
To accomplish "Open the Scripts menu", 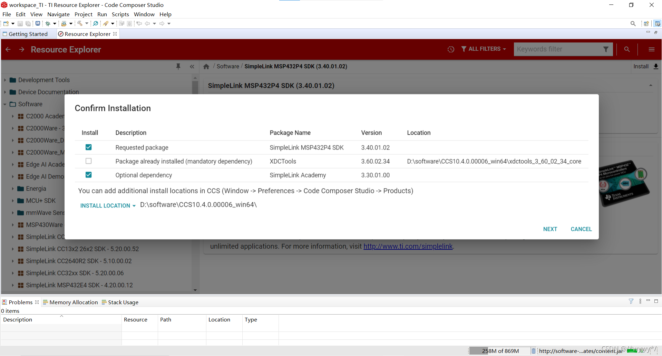I will coord(120,14).
